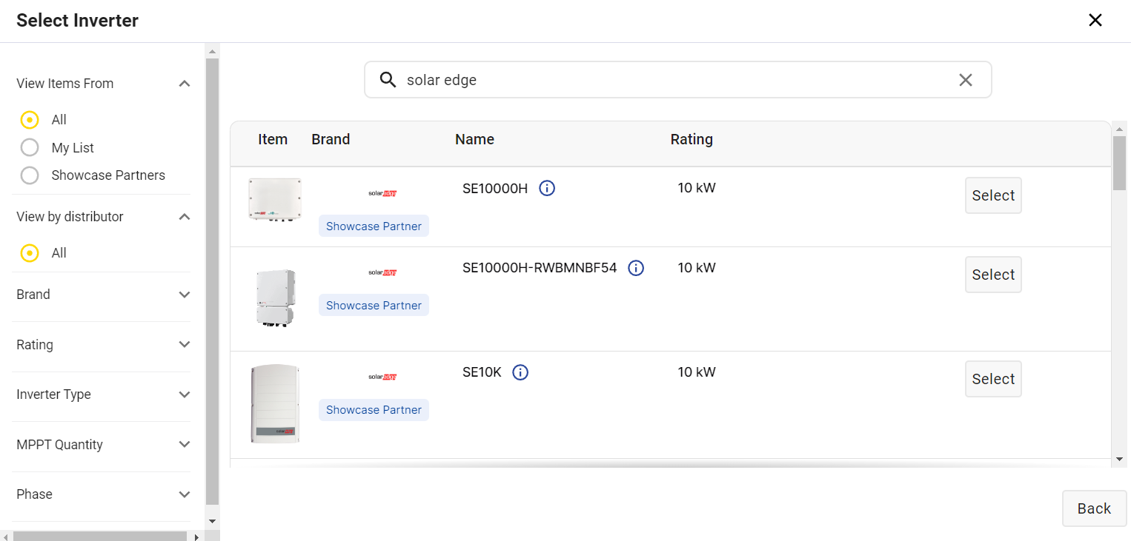1131x541 pixels.
Task: Show details with the SE10K info icon
Action: click(520, 372)
